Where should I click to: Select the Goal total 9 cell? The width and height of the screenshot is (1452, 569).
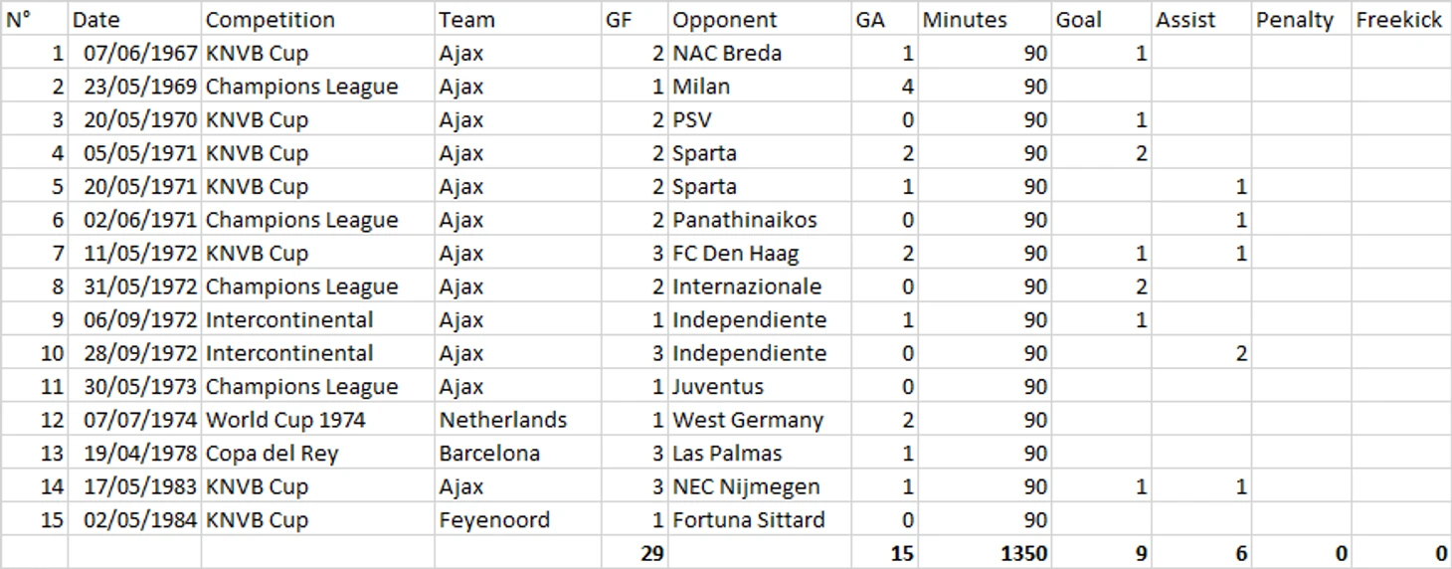click(1101, 553)
